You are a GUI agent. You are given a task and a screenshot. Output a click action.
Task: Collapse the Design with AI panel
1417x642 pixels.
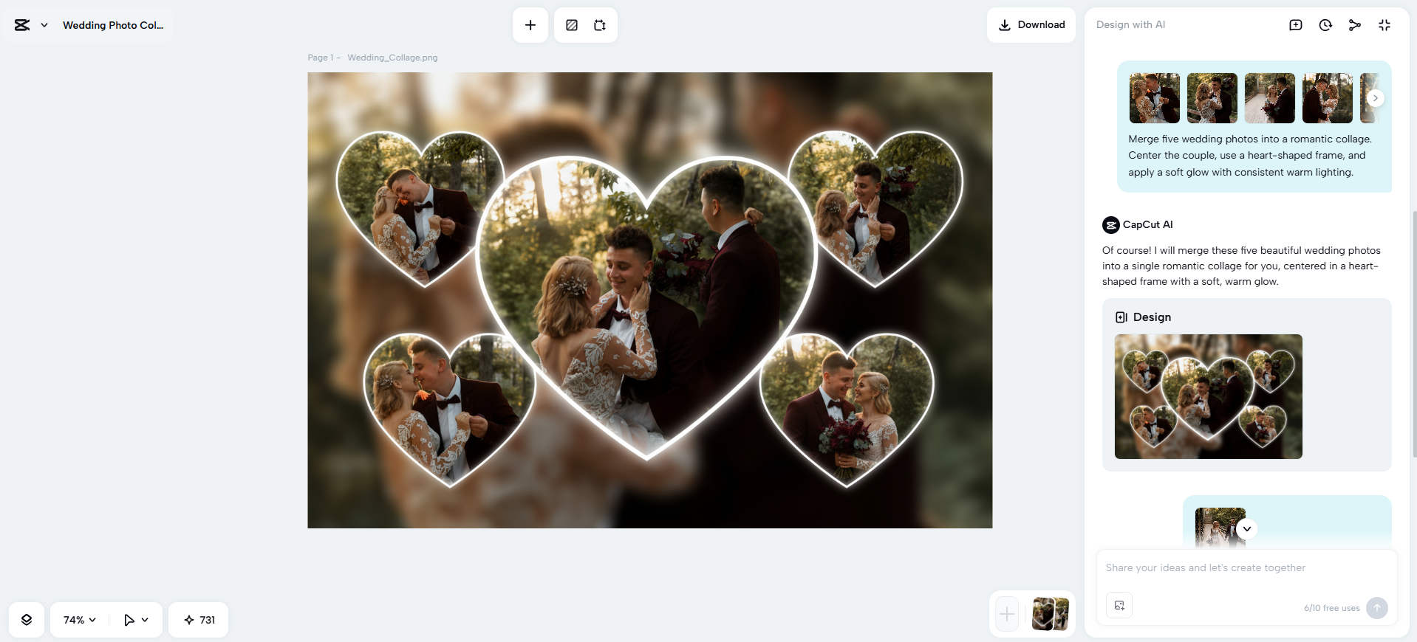[1384, 25]
